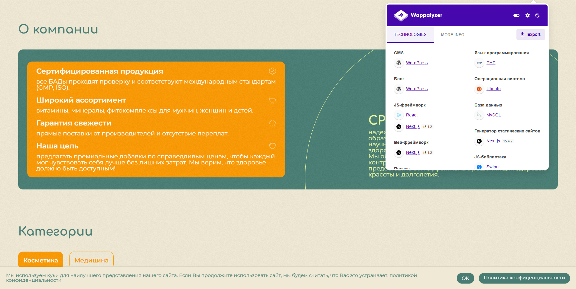Open the Ubuntu technology link
576x289 pixels.
(x=493, y=89)
